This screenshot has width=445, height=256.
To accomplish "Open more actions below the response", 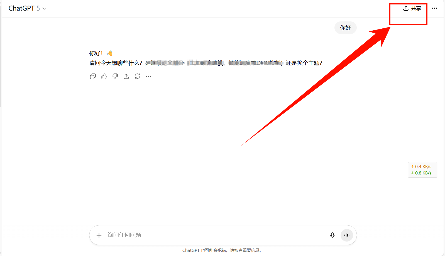I will pos(148,77).
